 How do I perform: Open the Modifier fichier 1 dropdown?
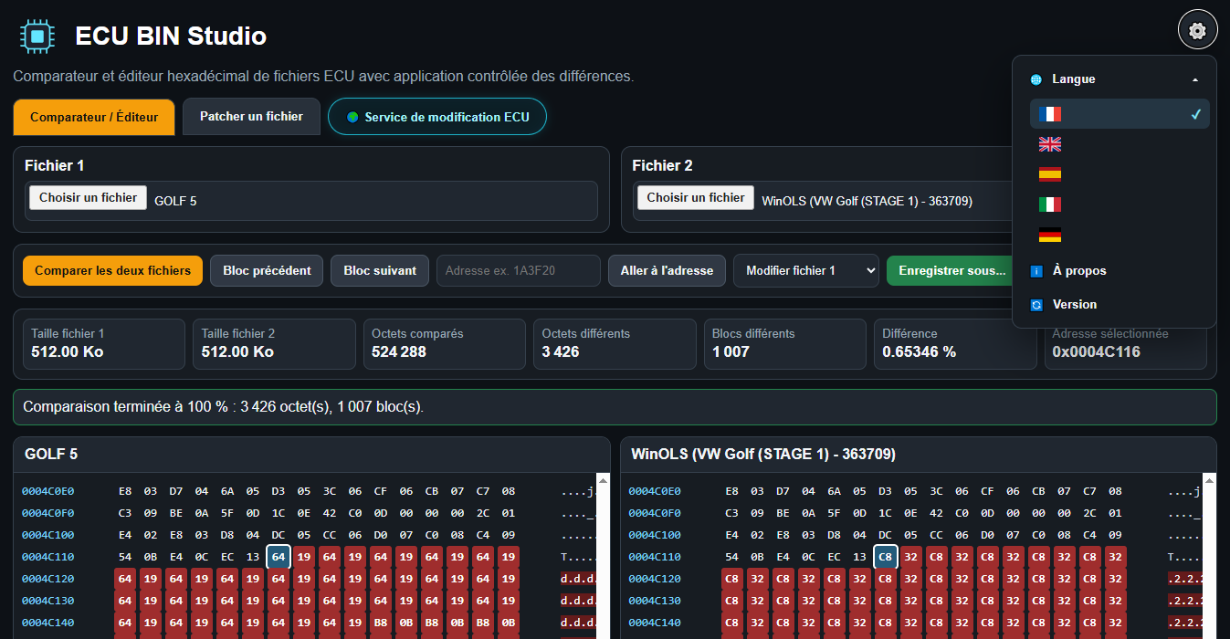click(x=805, y=270)
